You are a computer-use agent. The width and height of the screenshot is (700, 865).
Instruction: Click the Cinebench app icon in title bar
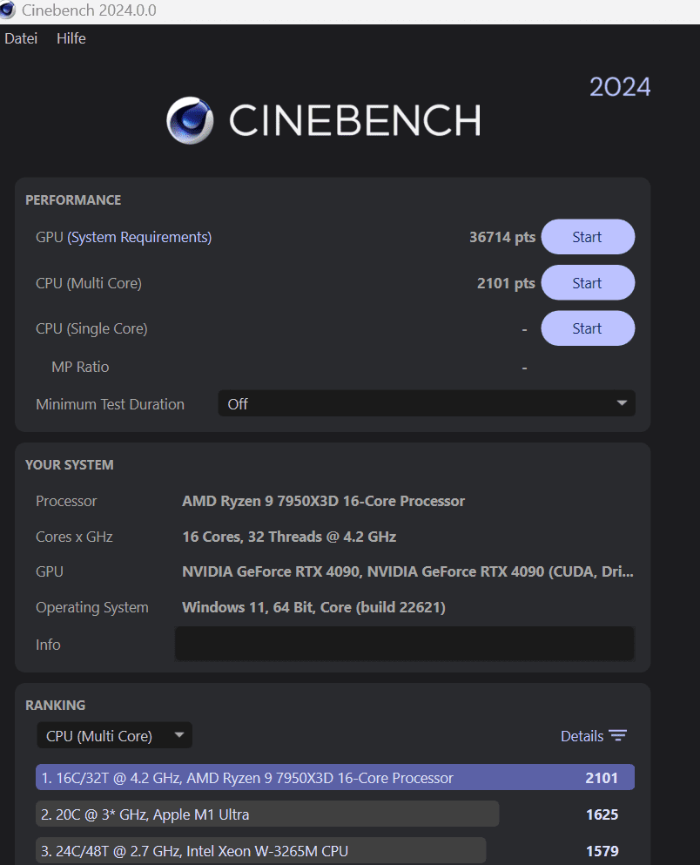point(7,10)
